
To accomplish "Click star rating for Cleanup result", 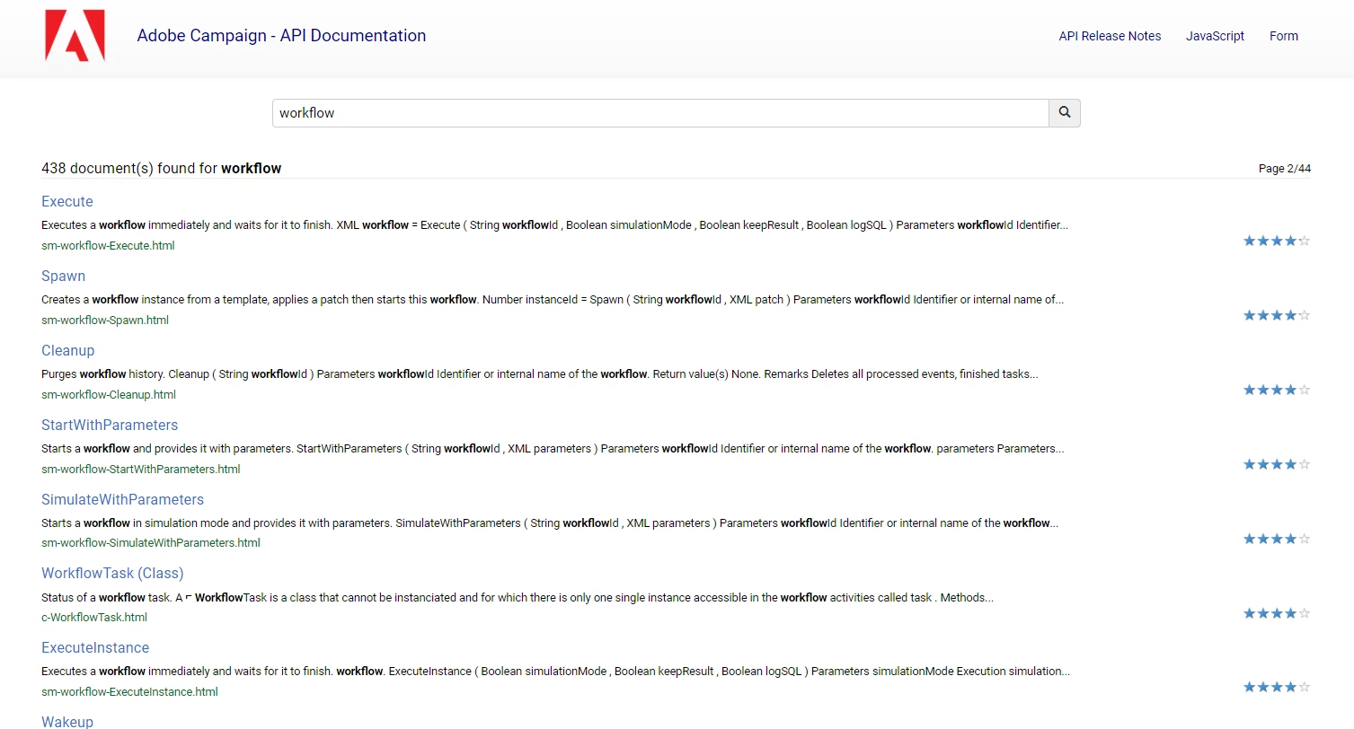I will click(x=1277, y=390).
